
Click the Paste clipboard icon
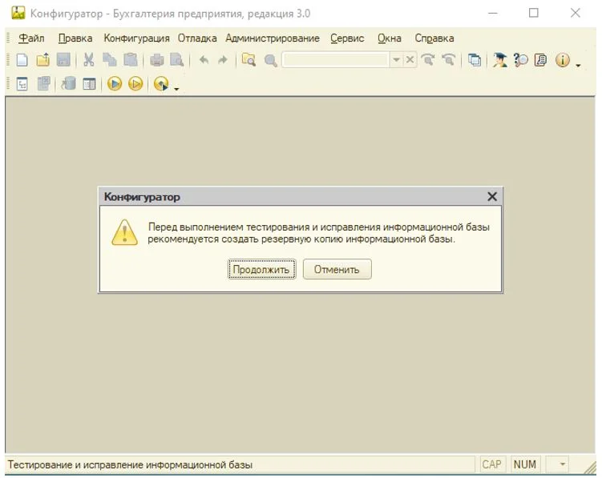[131, 60]
